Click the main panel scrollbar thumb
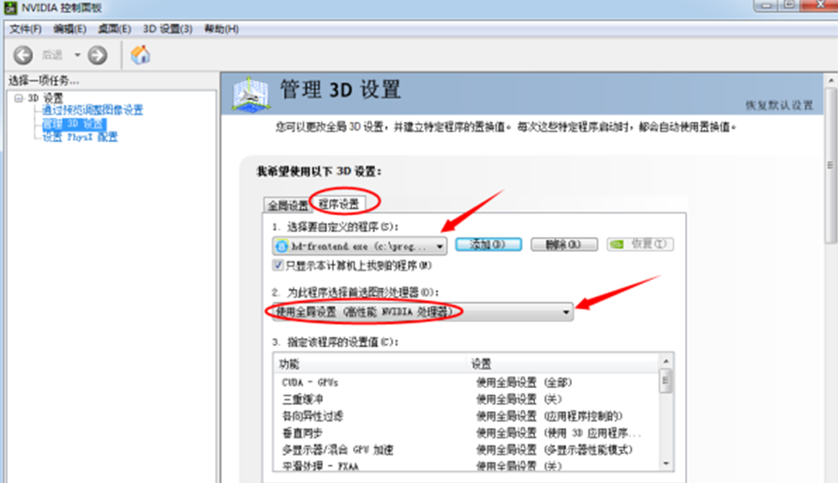The width and height of the screenshot is (838, 483). (830, 165)
